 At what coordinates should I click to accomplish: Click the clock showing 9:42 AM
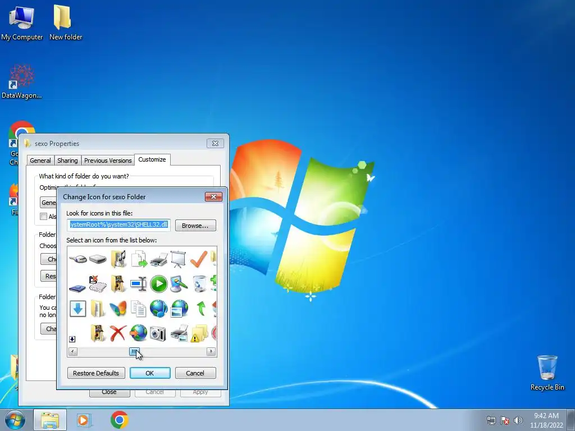pos(546,420)
